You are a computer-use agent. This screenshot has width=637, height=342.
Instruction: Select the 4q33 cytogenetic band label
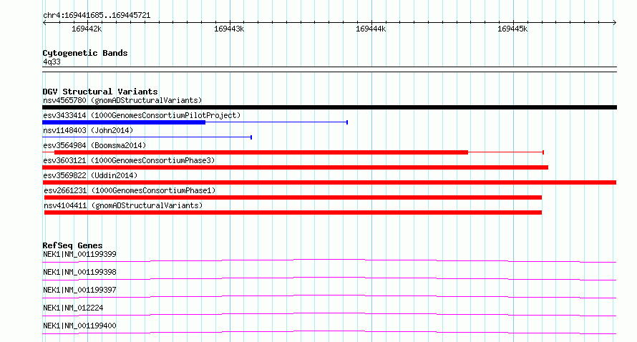pyautogui.click(x=52, y=62)
